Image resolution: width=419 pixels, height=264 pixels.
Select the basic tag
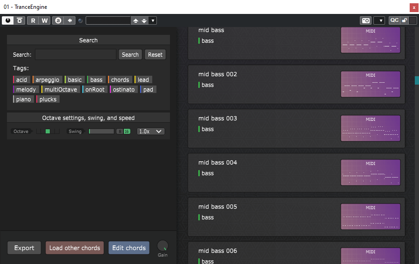[x=74, y=80]
